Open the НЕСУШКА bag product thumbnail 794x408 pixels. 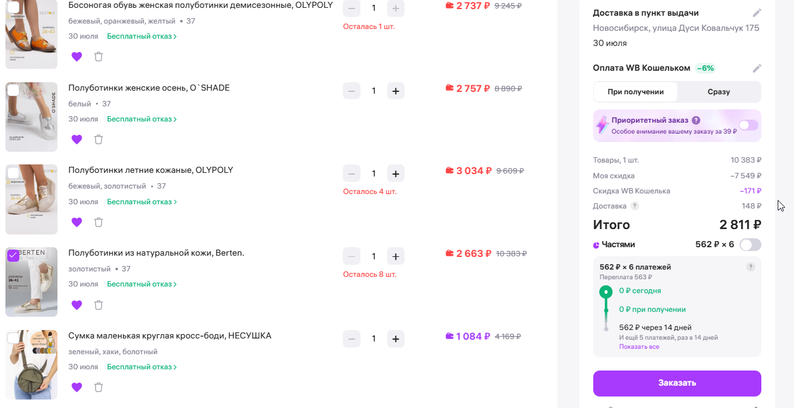point(31,364)
